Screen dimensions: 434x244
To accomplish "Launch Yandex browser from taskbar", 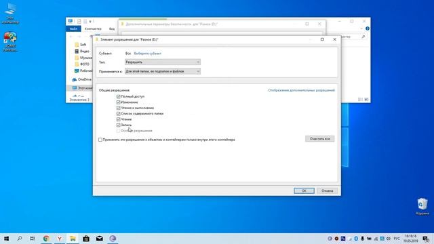I will tap(60, 239).
